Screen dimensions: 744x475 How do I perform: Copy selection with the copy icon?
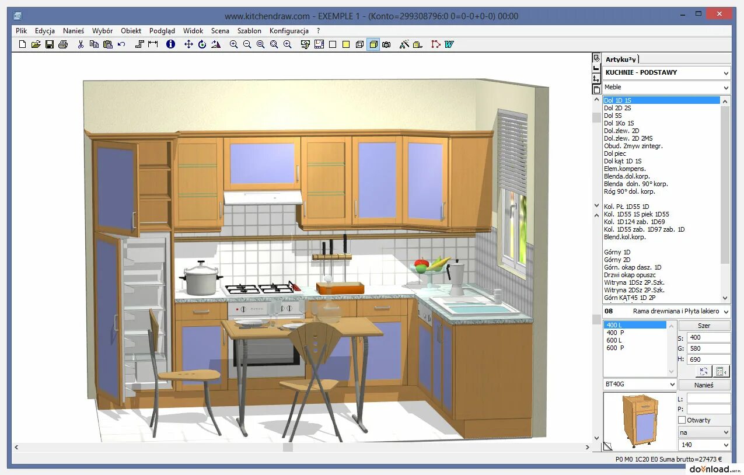click(x=94, y=44)
